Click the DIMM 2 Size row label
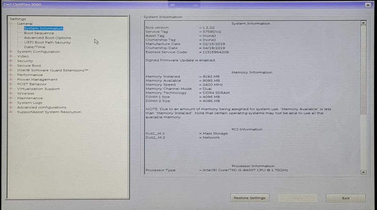377x210 pixels. click(x=157, y=101)
